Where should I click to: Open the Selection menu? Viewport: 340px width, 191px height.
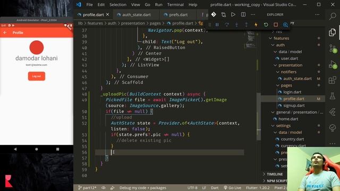118,5
